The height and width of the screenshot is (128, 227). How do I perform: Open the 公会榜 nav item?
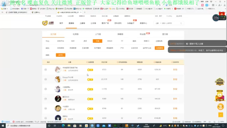tap(93, 23)
